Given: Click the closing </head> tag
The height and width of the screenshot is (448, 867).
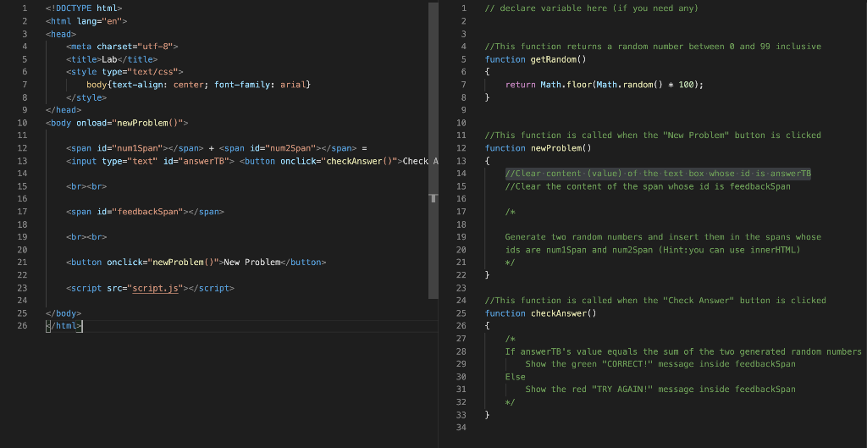Looking at the screenshot, I should (x=64, y=110).
